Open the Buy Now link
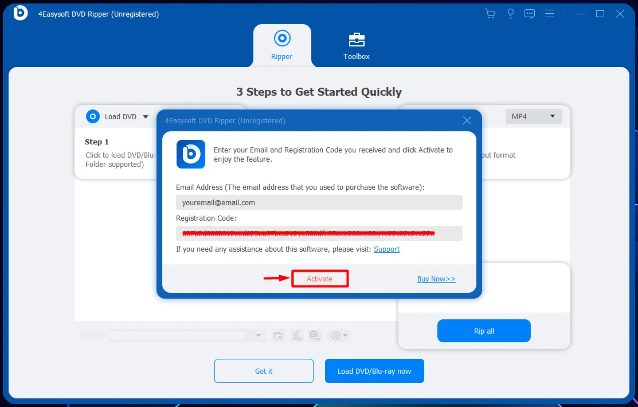Viewport: 638px width, 407px height. (x=436, y=279)
